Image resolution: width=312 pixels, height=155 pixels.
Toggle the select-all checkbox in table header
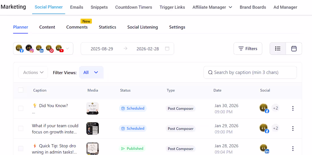click(21, 90)
